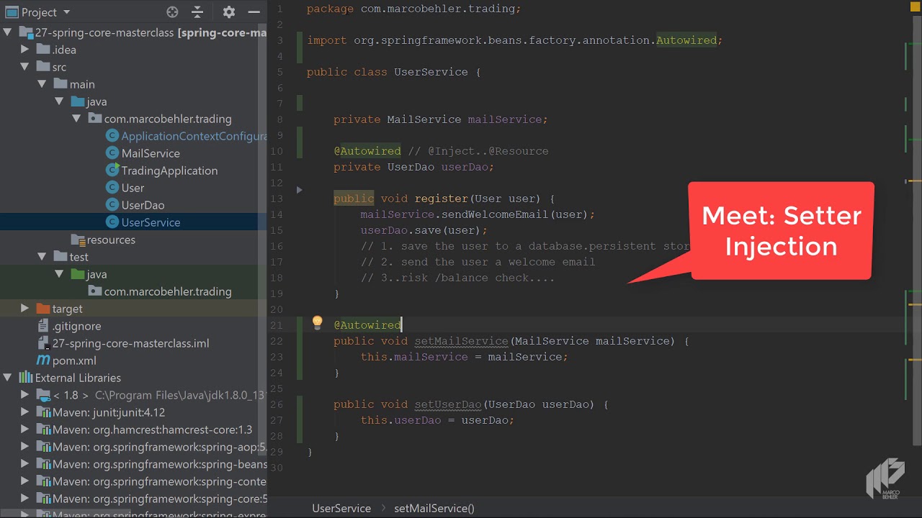922x518 pixels.
Task: Expand the Maven spring-beans library
Action: pos(25,464)
